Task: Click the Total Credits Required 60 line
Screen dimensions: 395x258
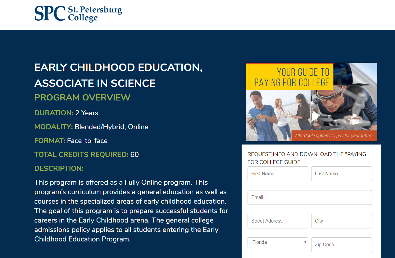Action: [x=86, y=155]
